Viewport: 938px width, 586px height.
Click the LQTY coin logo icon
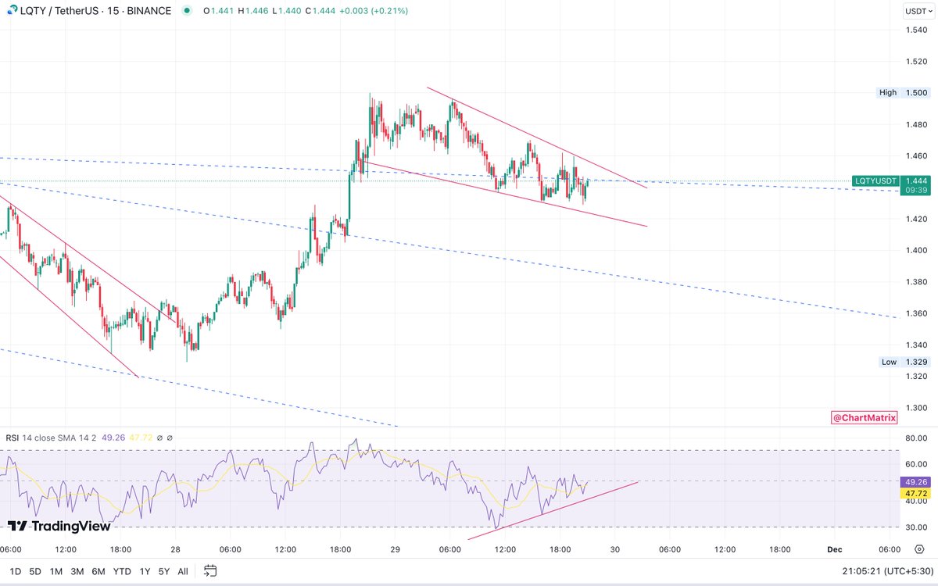[x=11, y=11]
